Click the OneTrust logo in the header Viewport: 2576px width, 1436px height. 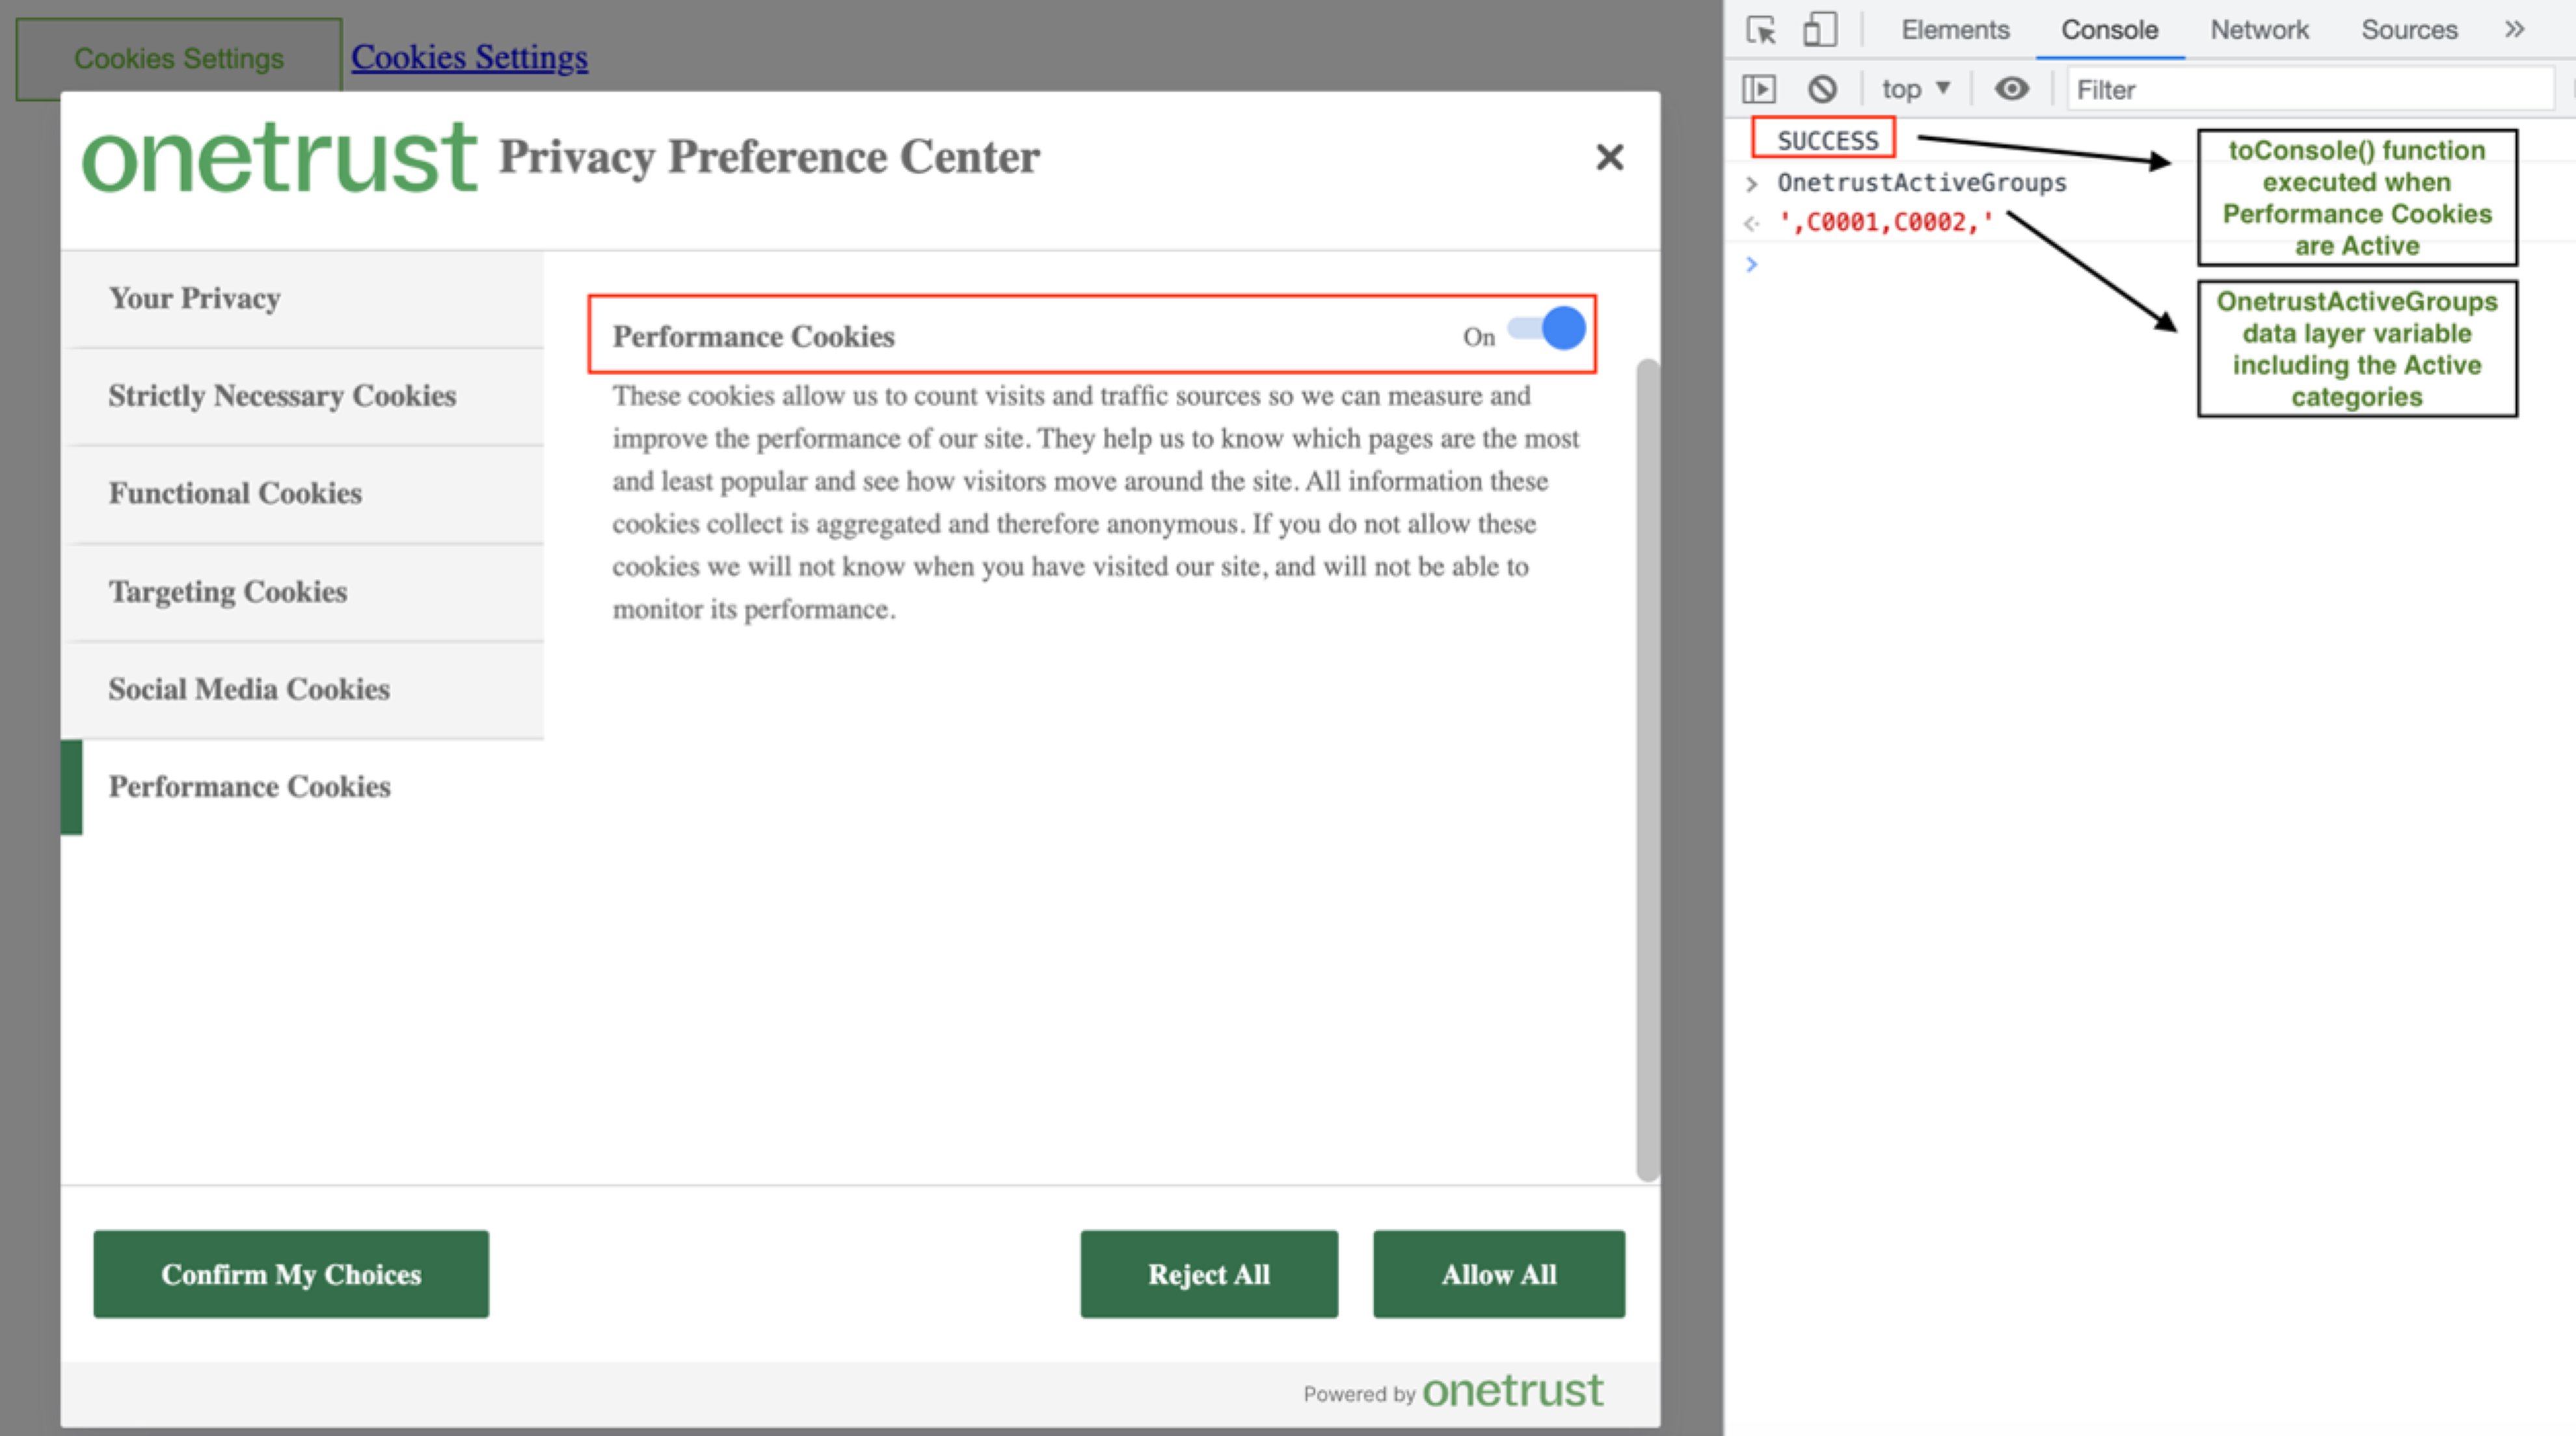click(279, 157)
